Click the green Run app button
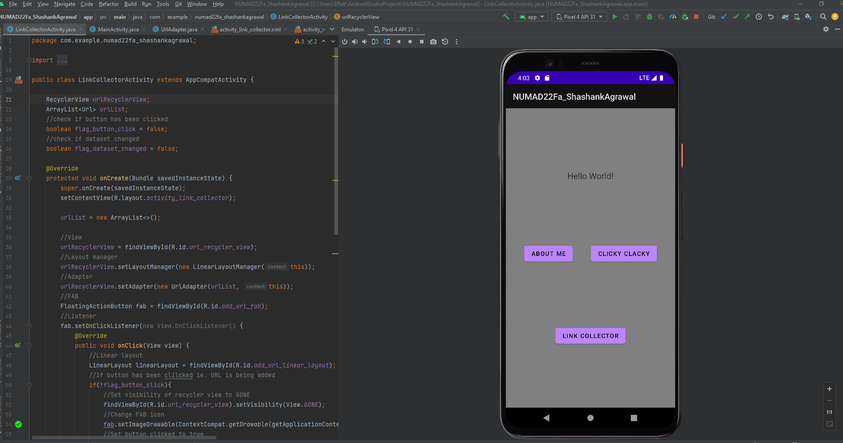Viewport: 843px width, 443px height. [615, 17]
